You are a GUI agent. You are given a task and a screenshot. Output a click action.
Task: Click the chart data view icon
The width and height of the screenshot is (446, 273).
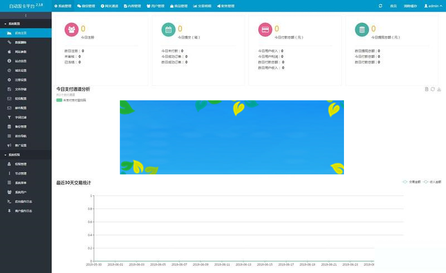click(426, 89)
